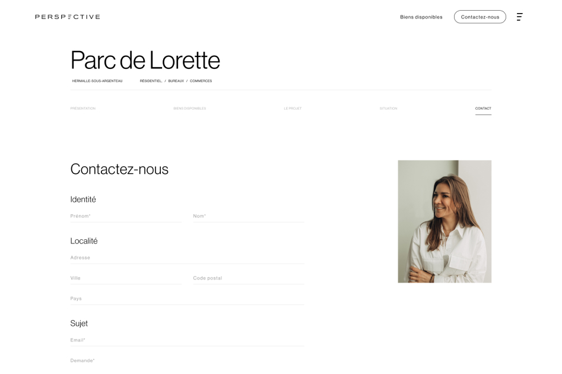The image size is (562, 374).
Task: Focus the Prénom input field
Action: tap(126, 216)
